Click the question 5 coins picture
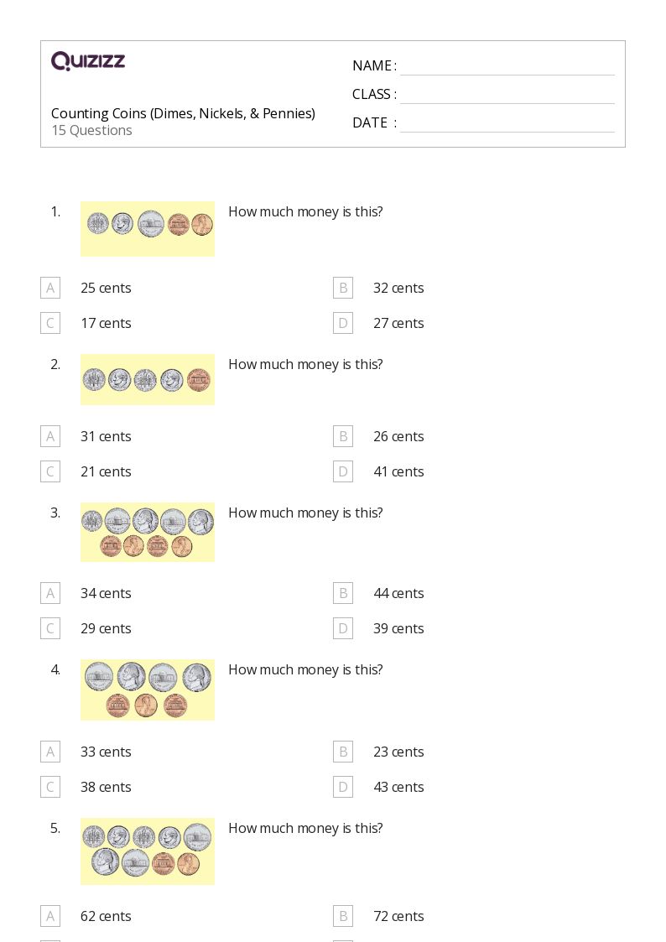 [x=148, y=851]
